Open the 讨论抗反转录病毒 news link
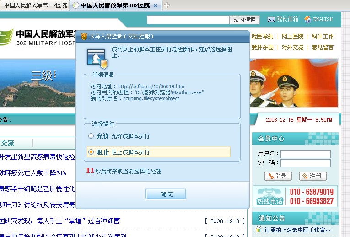Image resolution: width=350 pixels, height=237 pixels. [x=38, y=205]
